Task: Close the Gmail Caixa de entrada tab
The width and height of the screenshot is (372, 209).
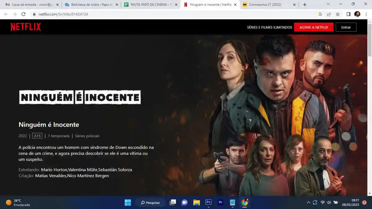Action: (x=57, y=5)
